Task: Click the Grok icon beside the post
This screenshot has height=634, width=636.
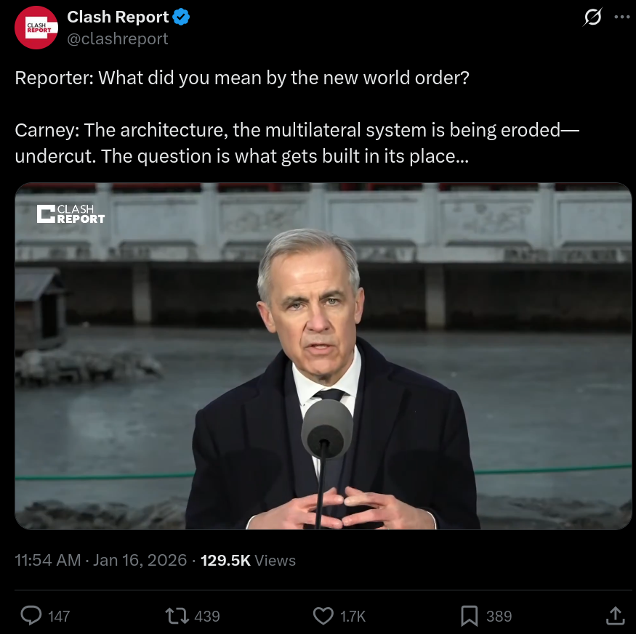Action: tap(592, 17)
